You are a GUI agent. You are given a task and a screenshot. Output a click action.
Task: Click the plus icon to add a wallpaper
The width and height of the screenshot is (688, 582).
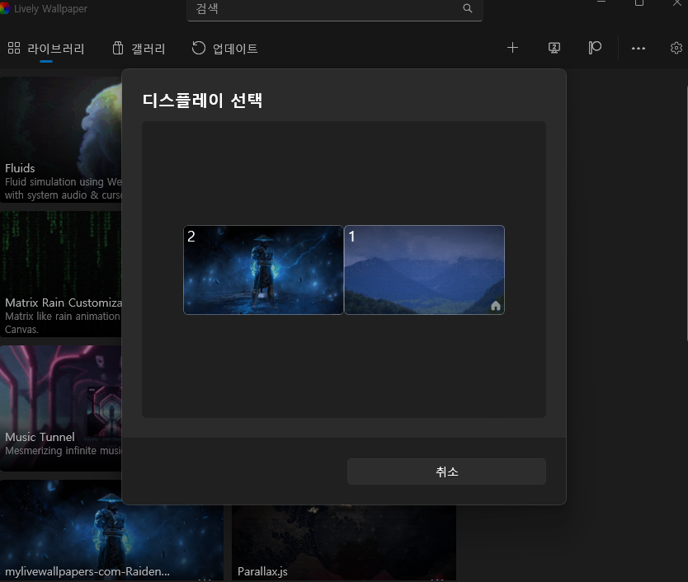click(512, 48)
